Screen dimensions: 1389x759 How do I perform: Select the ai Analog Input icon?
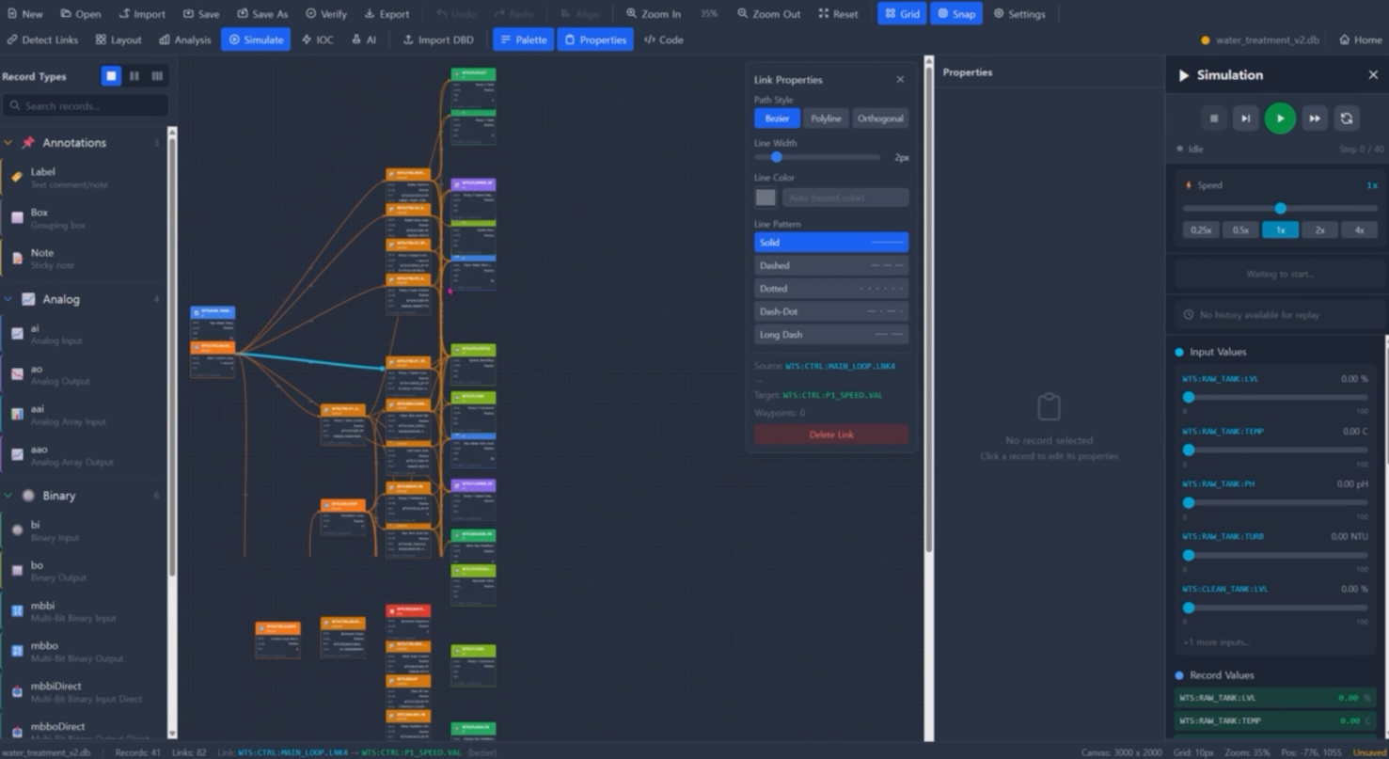click(x=17, y=333)
